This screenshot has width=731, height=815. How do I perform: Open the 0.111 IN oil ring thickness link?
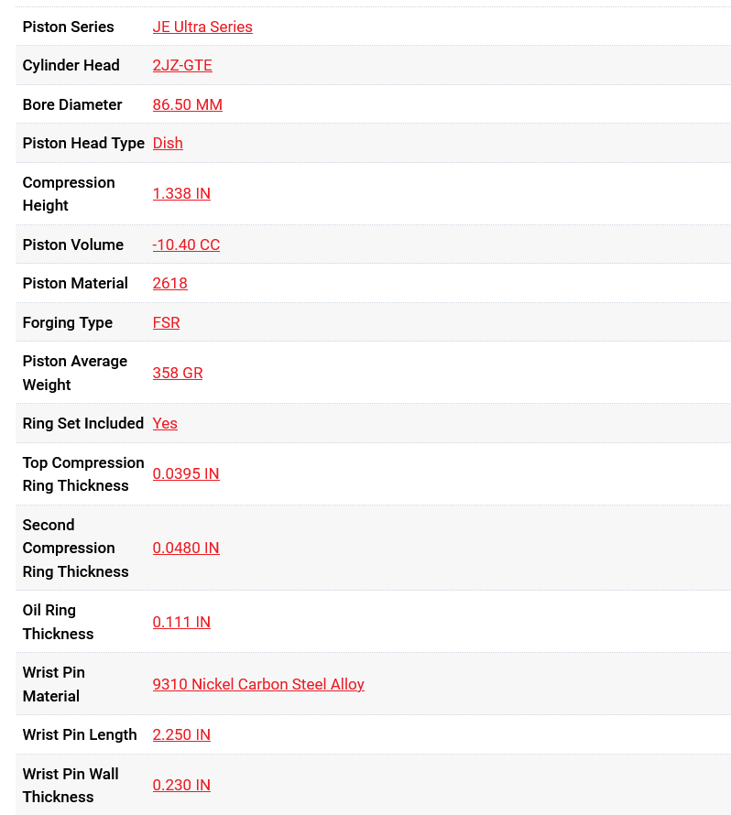pos(181,622)
